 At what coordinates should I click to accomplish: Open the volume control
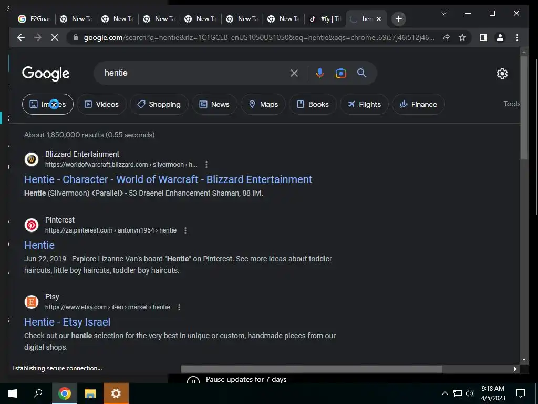coord(470,393)
